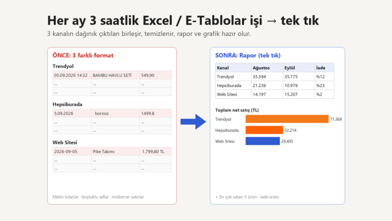Click the 'İade' column header
This screenshot has height=221, width=392.
[x=324, y=68]
